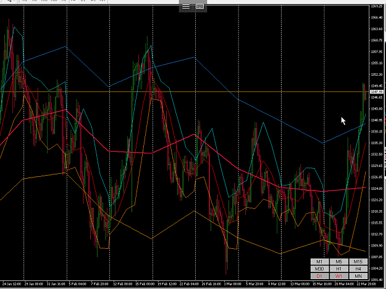Viewport: 386px width, 289px height.
Task: Choose the H4 timeframe button
Action: tap(358, 269)
